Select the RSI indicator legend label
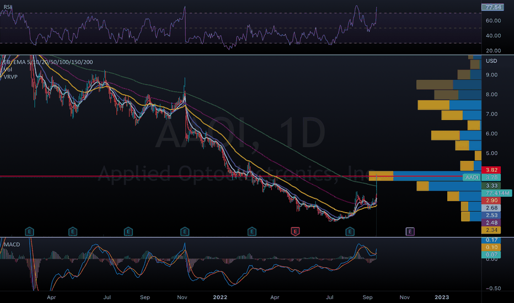Image resolution: width=514 pixels, height=303 pixels. (7, 7)
